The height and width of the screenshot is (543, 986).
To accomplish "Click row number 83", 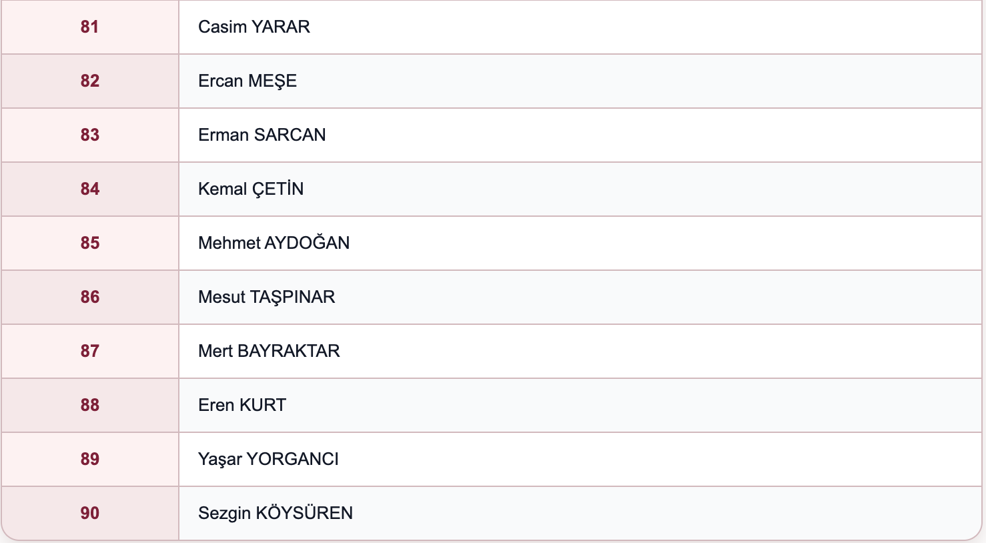I will (x=89, y=135).
